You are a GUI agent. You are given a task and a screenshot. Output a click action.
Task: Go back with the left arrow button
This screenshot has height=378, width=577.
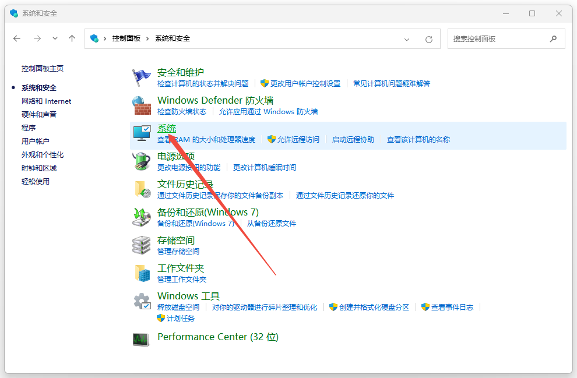pos(17,38)
